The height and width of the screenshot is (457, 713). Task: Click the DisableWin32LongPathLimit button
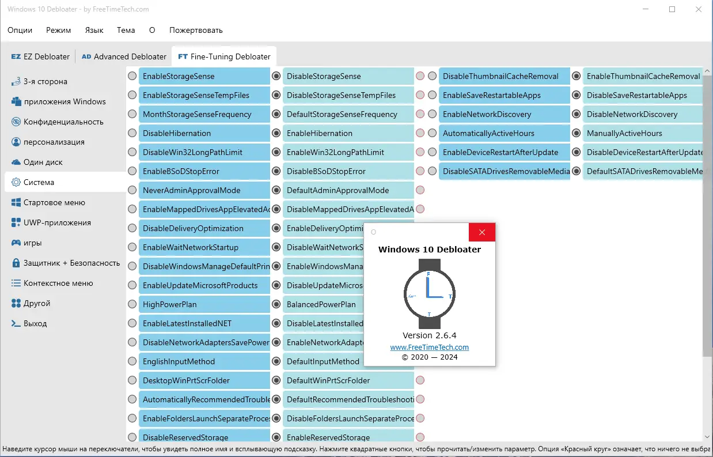(204, 152)
